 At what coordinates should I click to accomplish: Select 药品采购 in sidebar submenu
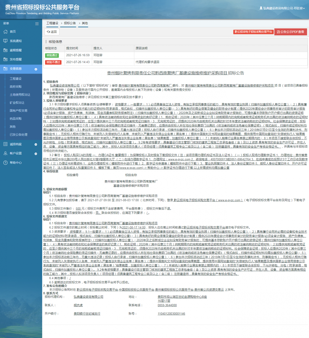click(x=15, y=119)
